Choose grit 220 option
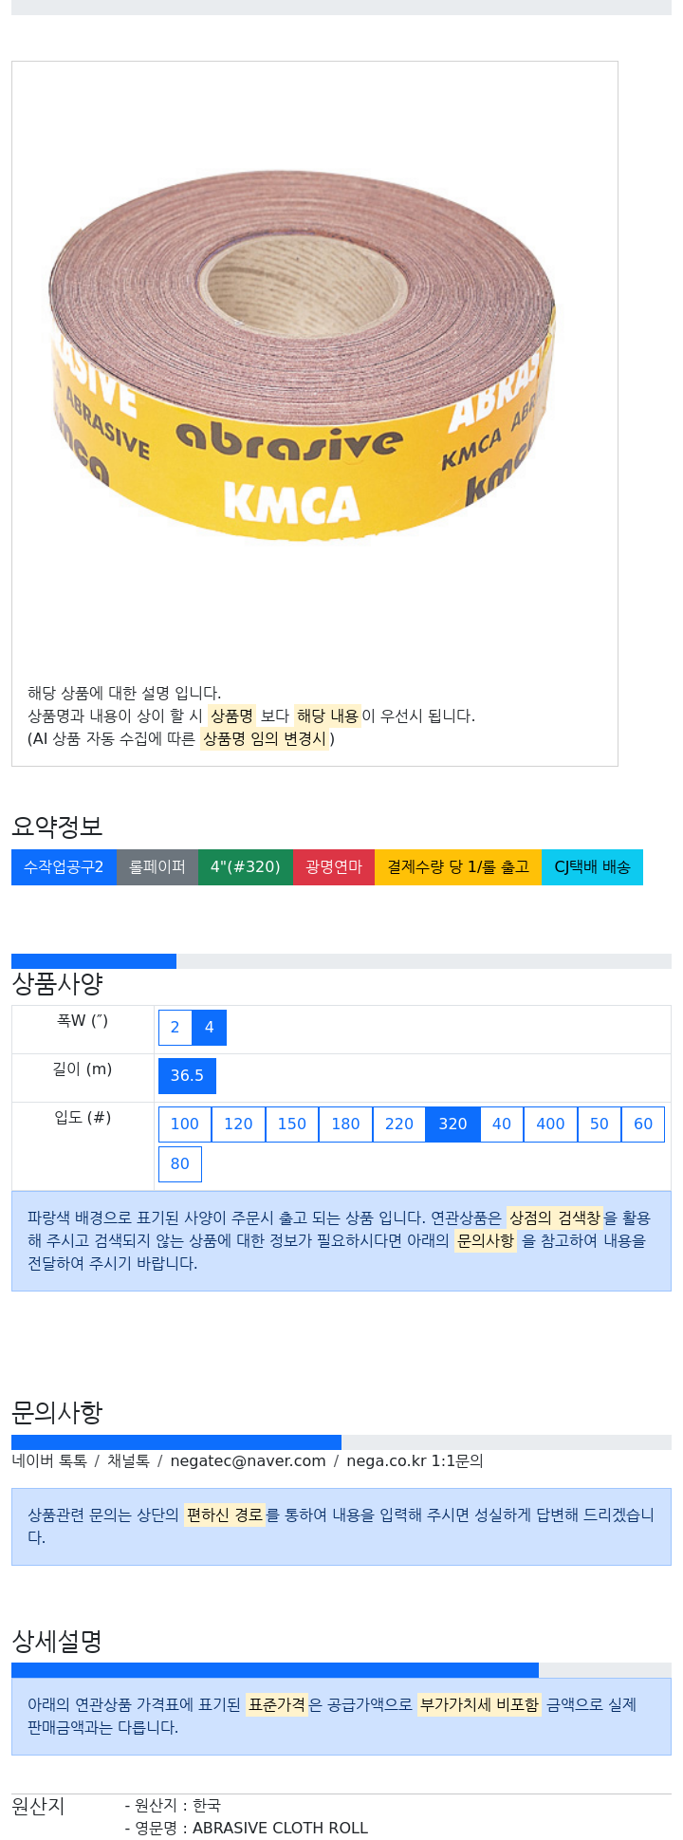 [x=399, y=1124]
